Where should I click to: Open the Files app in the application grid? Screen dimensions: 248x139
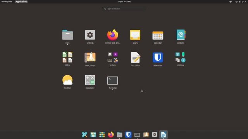pyautogui.click(x=67, y=37)
